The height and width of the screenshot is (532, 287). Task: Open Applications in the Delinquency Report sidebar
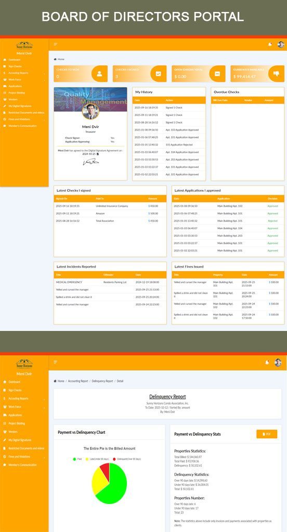point(15,415)
